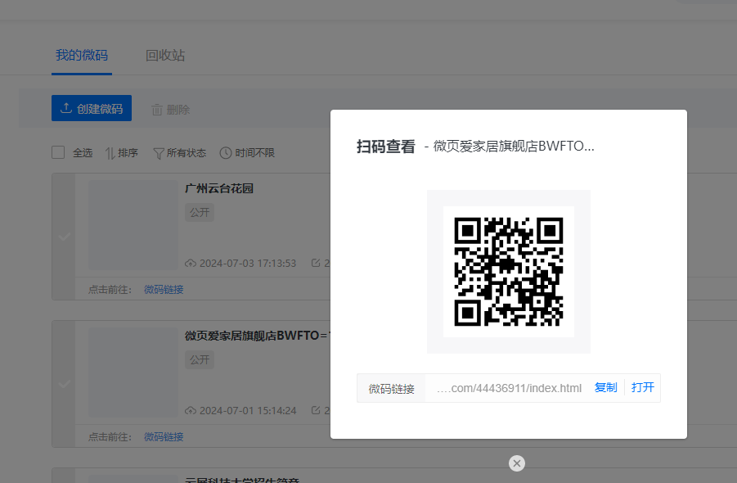
Task: Open 微码链接 under 微页爱家居旗舰店
Action: point(164,437)
